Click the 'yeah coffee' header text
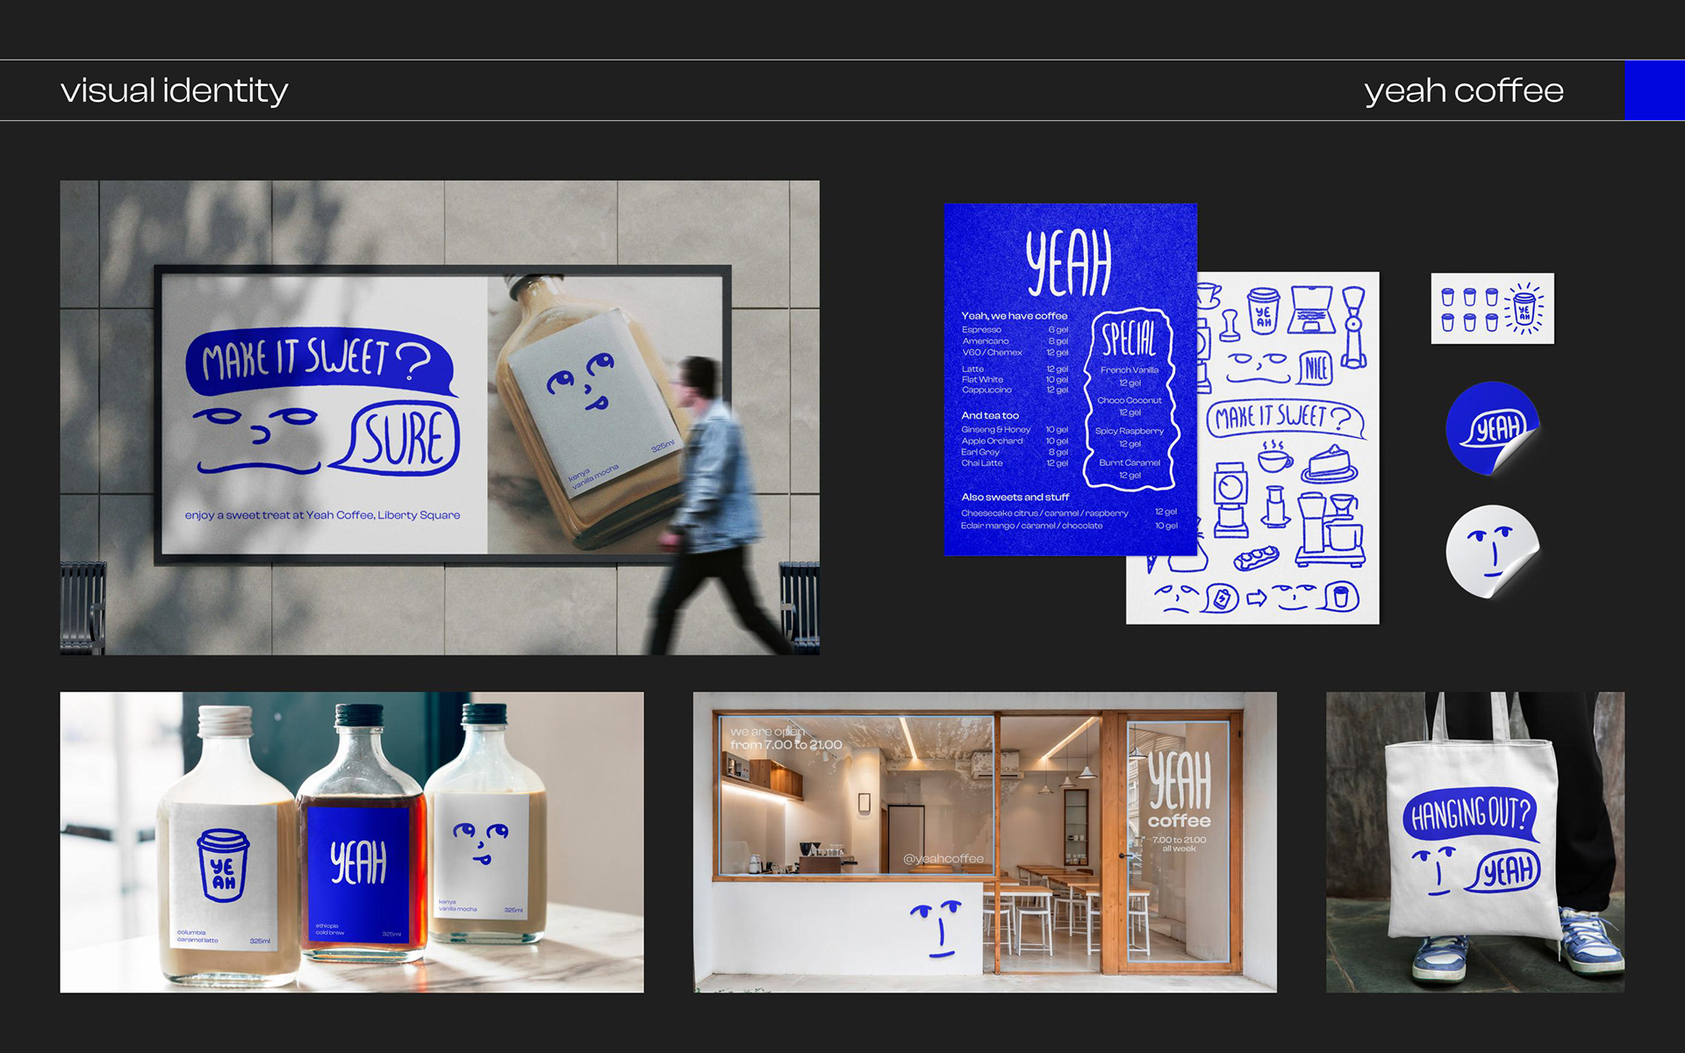Viewport: 1685px width, 1053px height. coord(1463,90)
